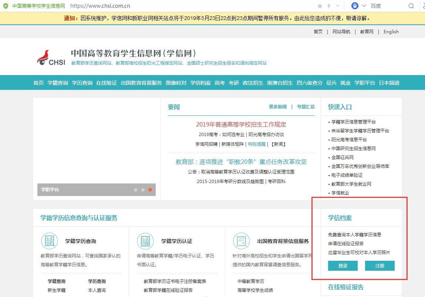The height and width of the screenshot is (297, 425).
Task: Open 学职平台 in the teal navigation bar
Action: [x=365, y=83]
